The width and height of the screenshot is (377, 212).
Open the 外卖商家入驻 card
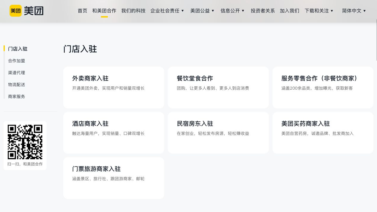click(114, 88)
